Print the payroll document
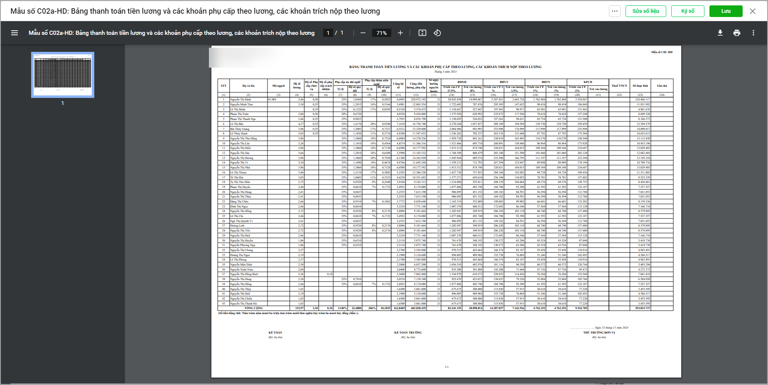This screenshot has width=768, height=385. (x=737, y=33)
